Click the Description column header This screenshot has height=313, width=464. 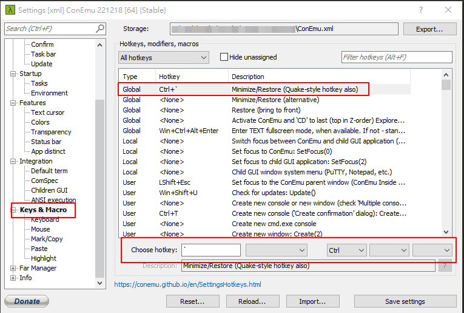coord(319,77)
